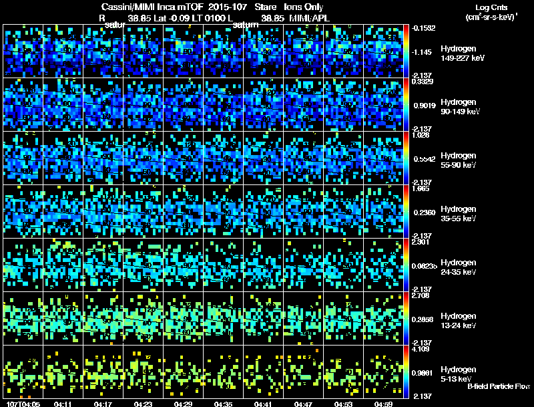Select the 'Hydrogen 90-149 keV' row label

[x=460, y=107]
